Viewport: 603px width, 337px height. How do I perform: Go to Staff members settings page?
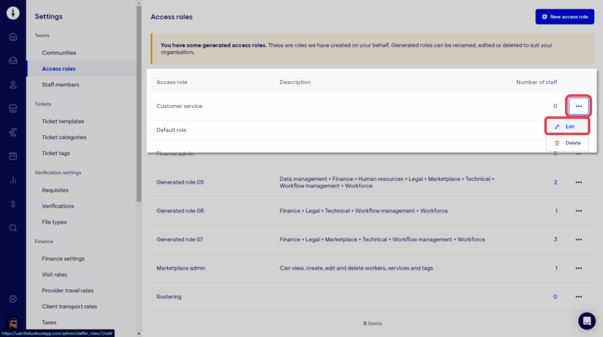[x=61, y=85]
